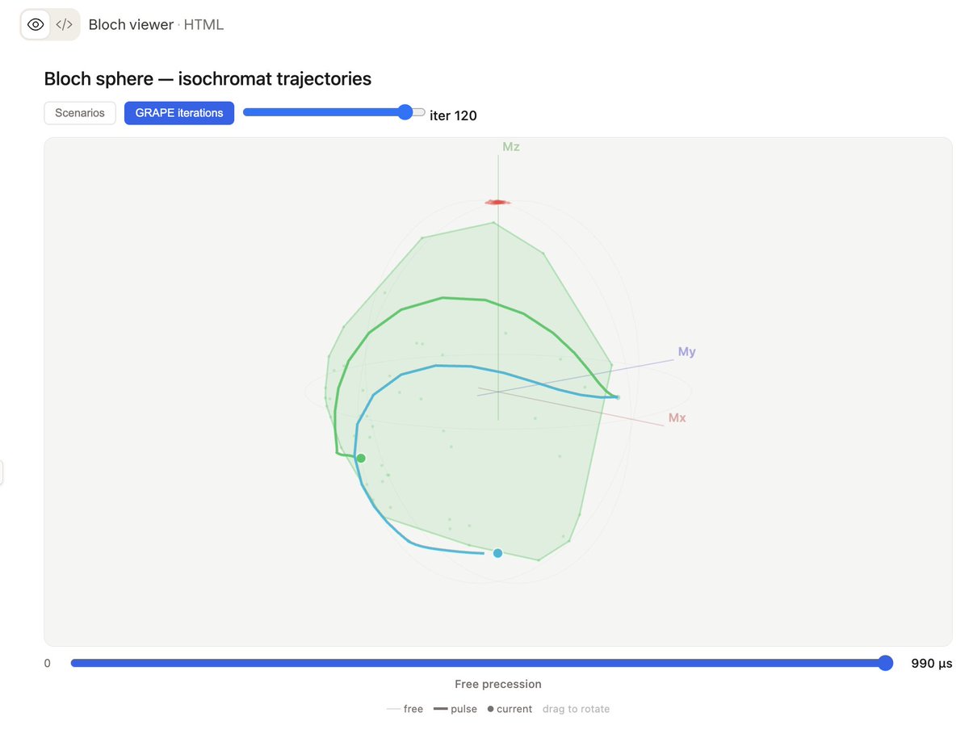Select the GRAPE iterations tab

coord(179,113)
